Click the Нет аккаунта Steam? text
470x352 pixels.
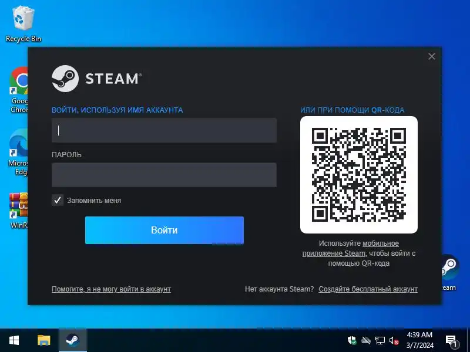[x=280, y=289]
